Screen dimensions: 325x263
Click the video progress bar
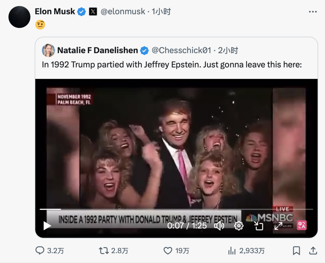[176, 209]
